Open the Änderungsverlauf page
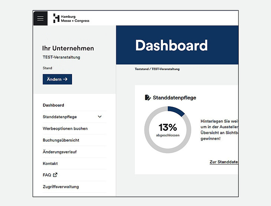Image resolution: width=271 pixels, height=206 pixels. (x=60, y=152)
